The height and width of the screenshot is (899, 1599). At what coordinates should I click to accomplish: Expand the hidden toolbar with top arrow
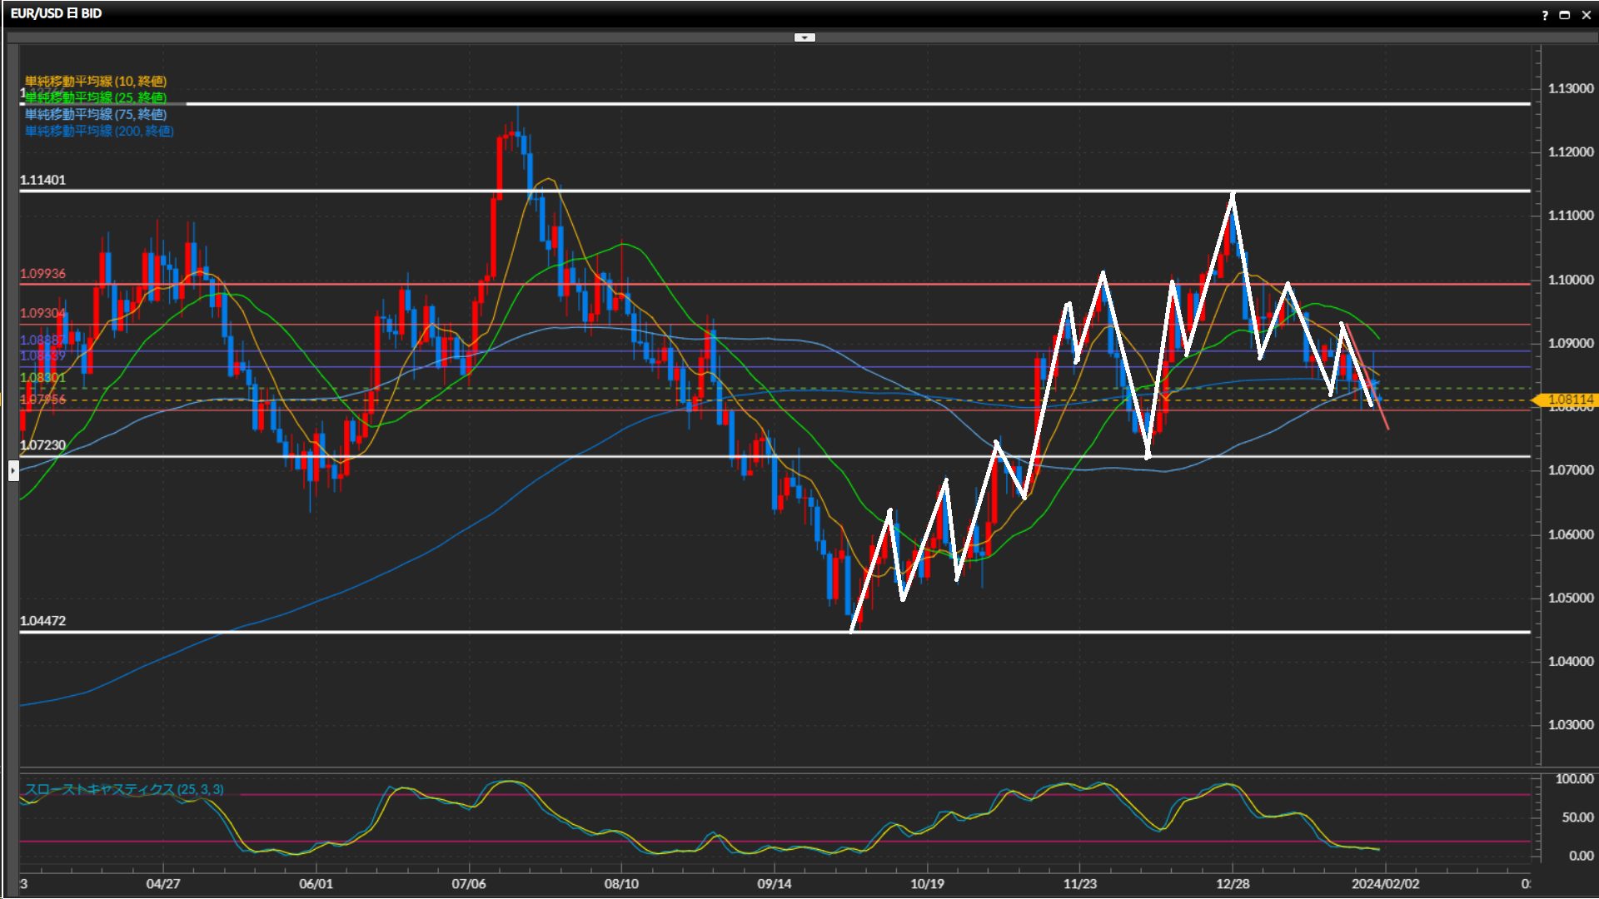click(804, 37)
